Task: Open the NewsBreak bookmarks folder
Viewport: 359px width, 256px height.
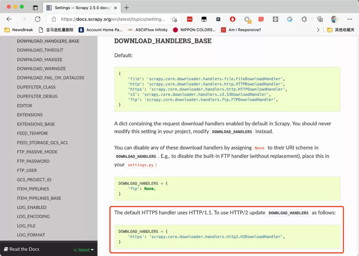Action: pyautogui.click(x=19, y=30)
